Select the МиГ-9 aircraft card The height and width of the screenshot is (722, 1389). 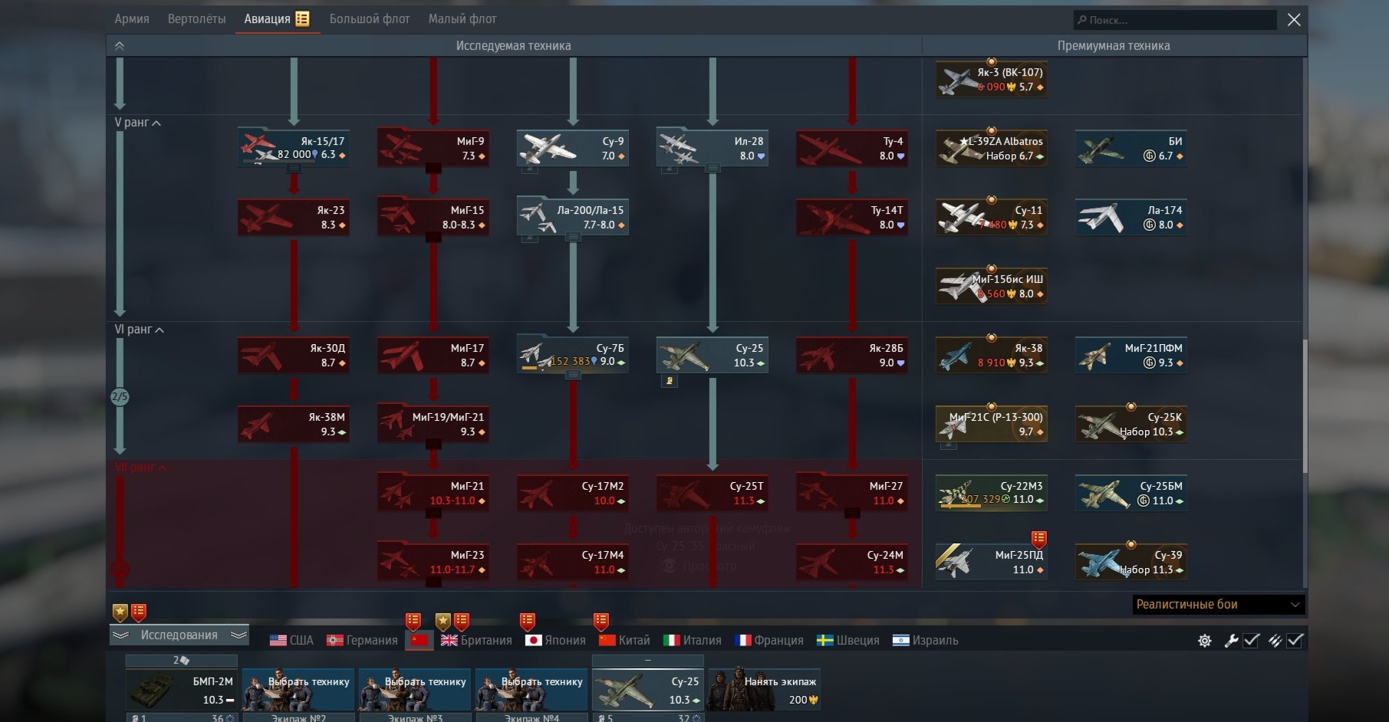(433, 148)
